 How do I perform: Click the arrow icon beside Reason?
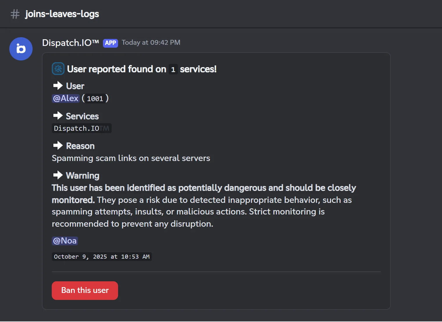click(58, 145)
